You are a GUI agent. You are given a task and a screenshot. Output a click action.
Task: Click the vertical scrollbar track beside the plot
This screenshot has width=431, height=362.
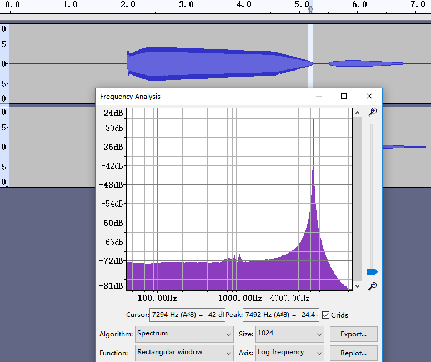click(x=357, y=199)
